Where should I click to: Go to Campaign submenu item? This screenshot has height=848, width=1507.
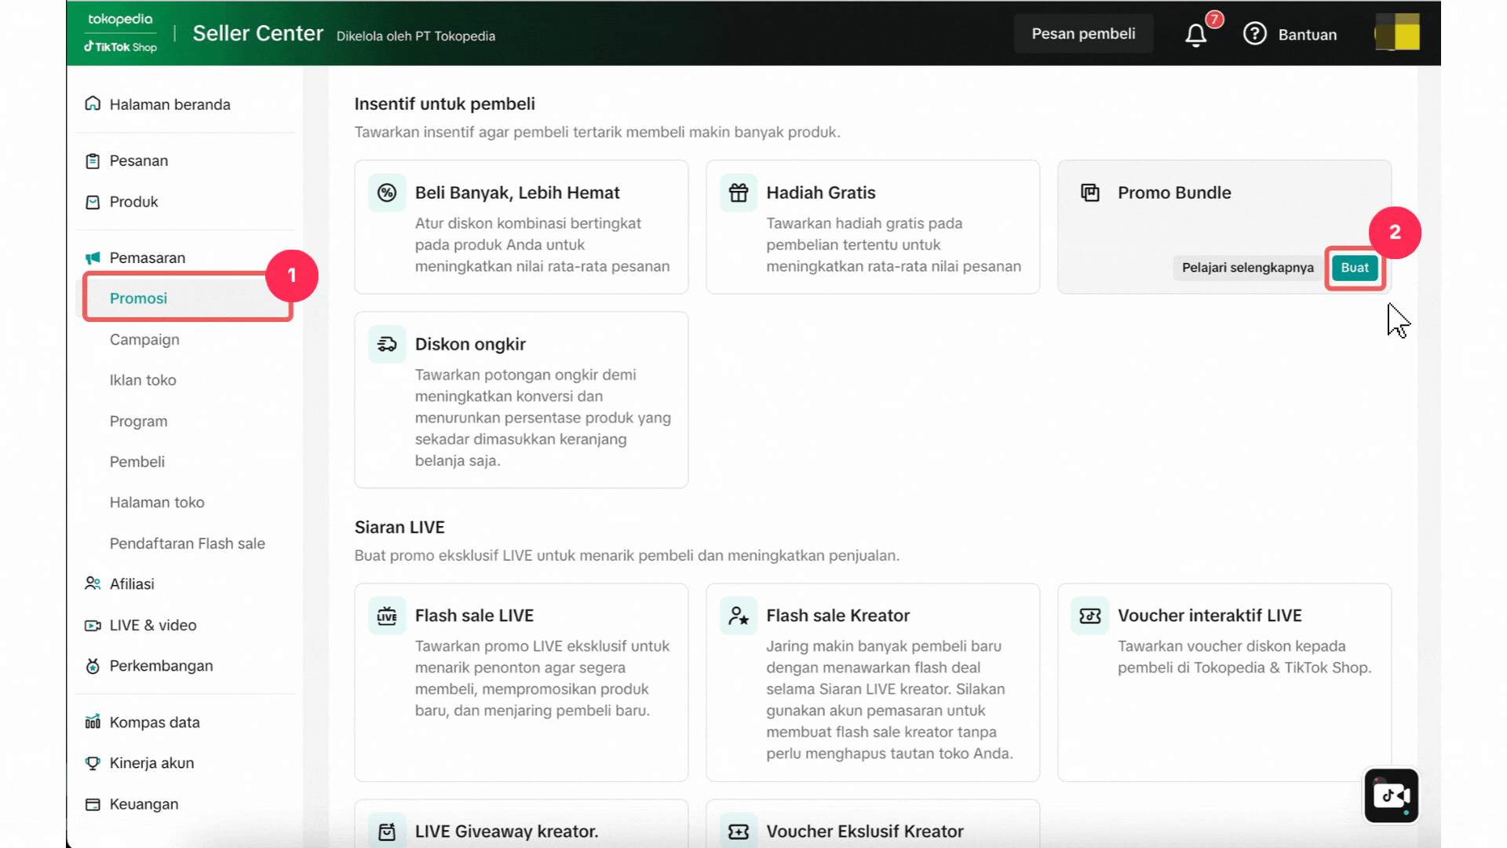(144, 340)
